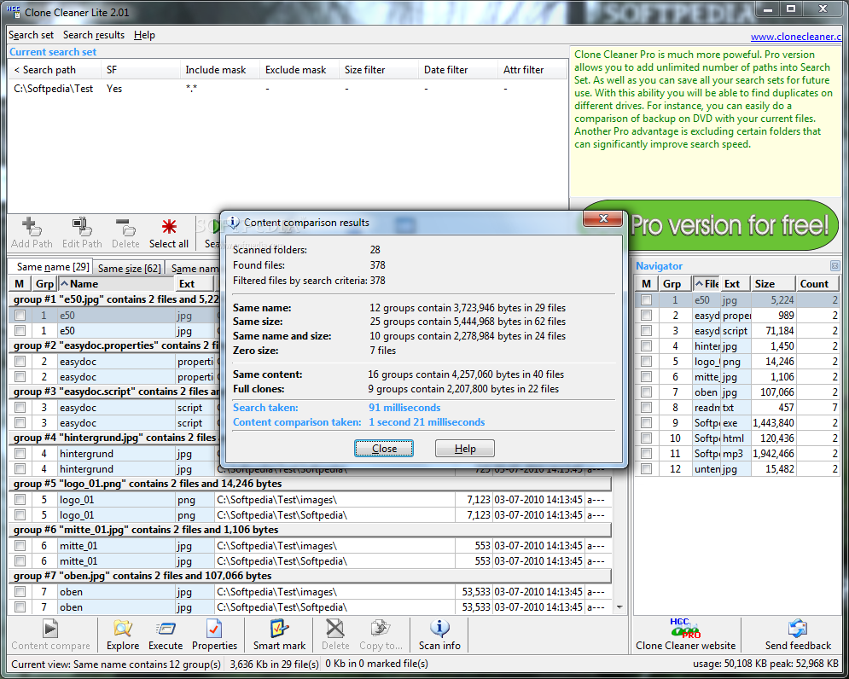Click the Size filter column header
The width and height of the screenshot is (849, 679).
pyautogui.click(x=379, y=70)
